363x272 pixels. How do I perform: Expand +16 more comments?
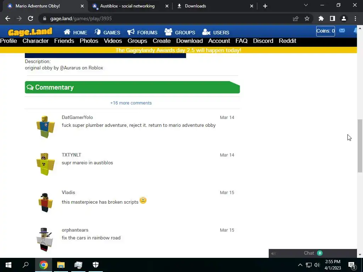click(x=131, y=103)
